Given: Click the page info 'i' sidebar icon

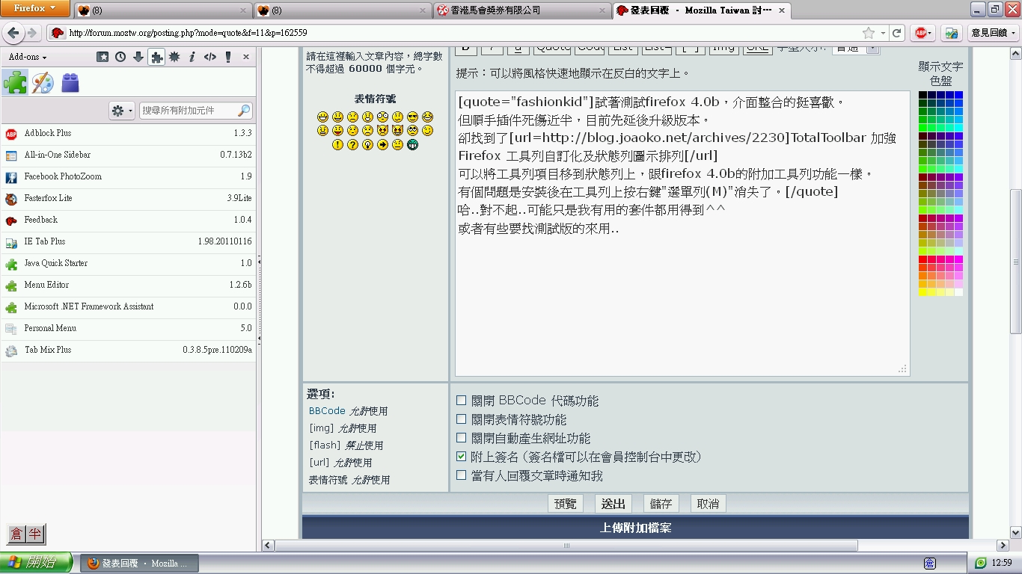Looking at the screenshot, I should tap(192, 57).
